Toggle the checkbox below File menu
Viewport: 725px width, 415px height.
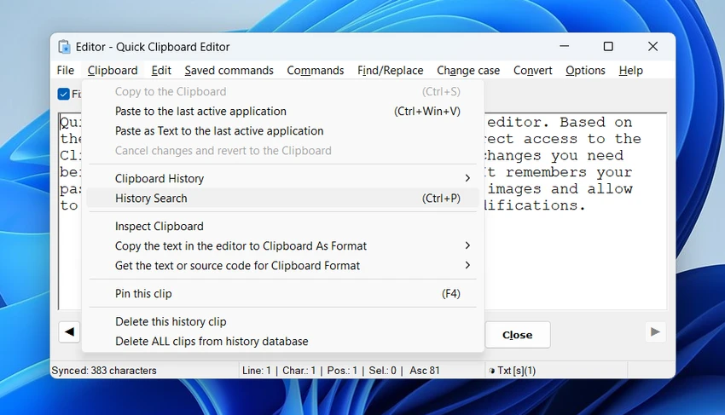coord(64,94)
